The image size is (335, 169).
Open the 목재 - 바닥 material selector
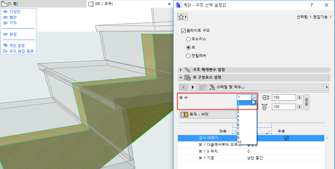[208, 115]
